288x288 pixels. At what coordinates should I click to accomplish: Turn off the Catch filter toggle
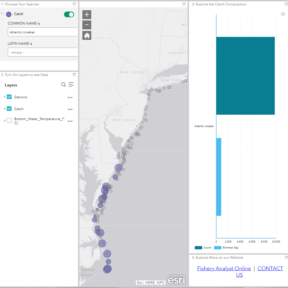click(69, 14)
